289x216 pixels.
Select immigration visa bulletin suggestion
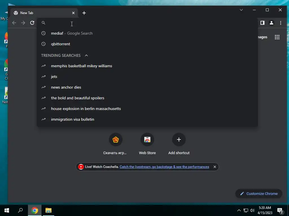tap(147, 119)
